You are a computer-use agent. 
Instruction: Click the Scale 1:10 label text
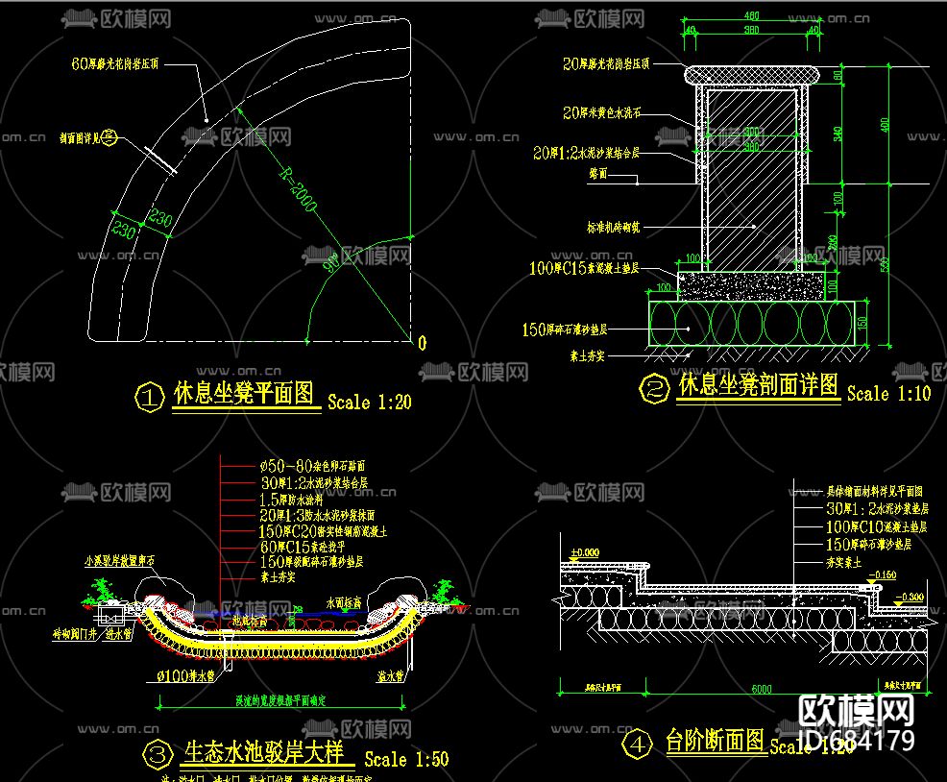[x=889, y=393]
